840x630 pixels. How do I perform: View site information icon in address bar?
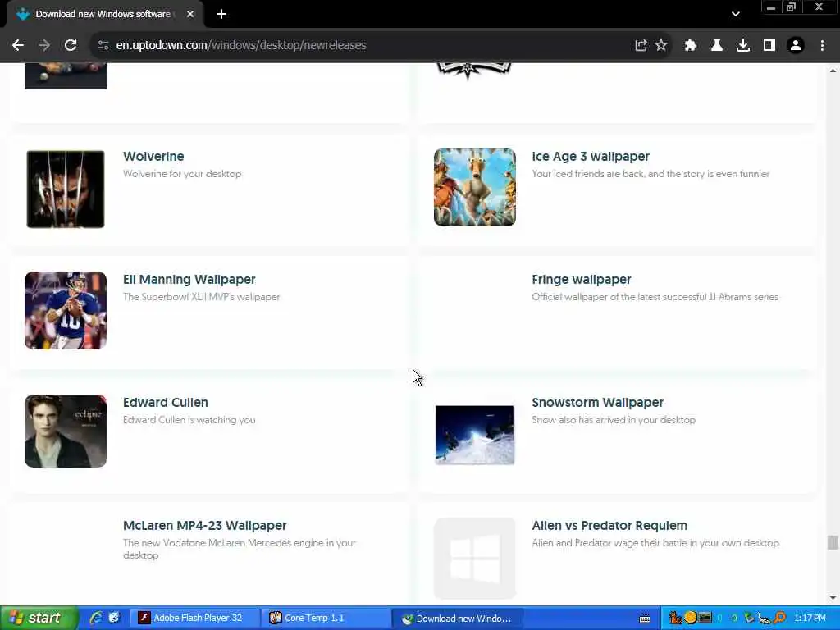103,46
